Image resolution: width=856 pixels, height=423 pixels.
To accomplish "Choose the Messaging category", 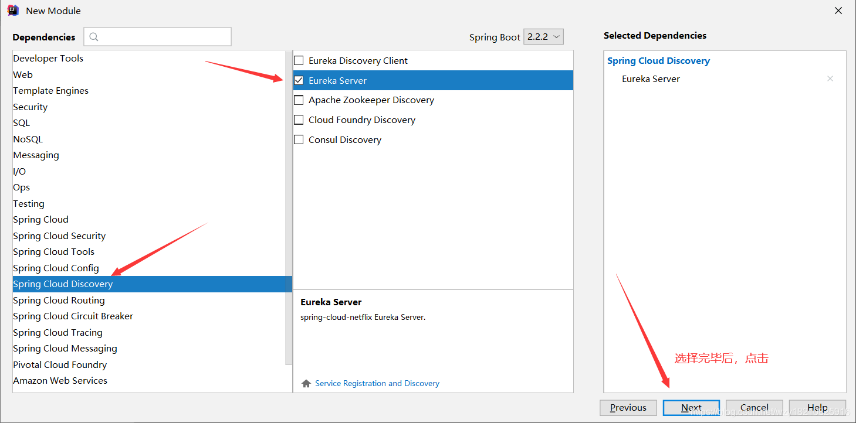I will (x=149, y=155).
